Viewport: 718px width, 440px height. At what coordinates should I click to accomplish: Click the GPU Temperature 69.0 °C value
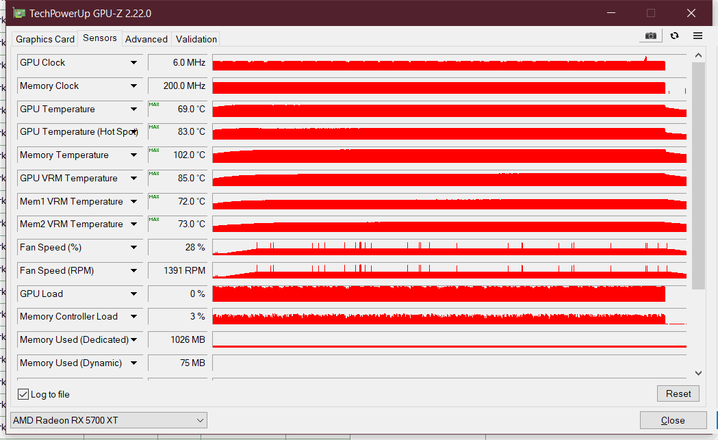pyautogui.click(x=178, y=109)
